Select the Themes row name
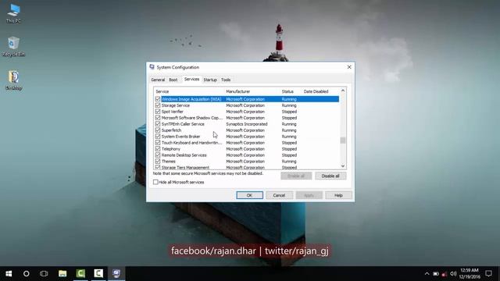 pyautogui.click(x=169, y=162)
